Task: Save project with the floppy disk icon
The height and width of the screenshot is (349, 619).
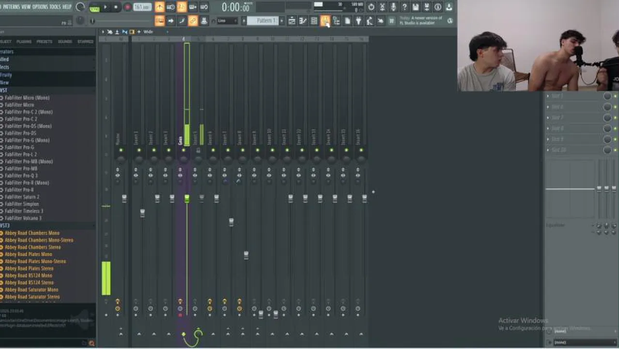Action: [x=416, y=7]
